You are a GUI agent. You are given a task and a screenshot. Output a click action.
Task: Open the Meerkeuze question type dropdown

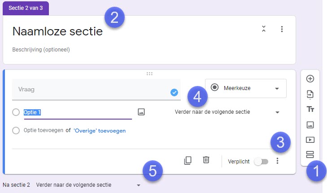(246, 88)
